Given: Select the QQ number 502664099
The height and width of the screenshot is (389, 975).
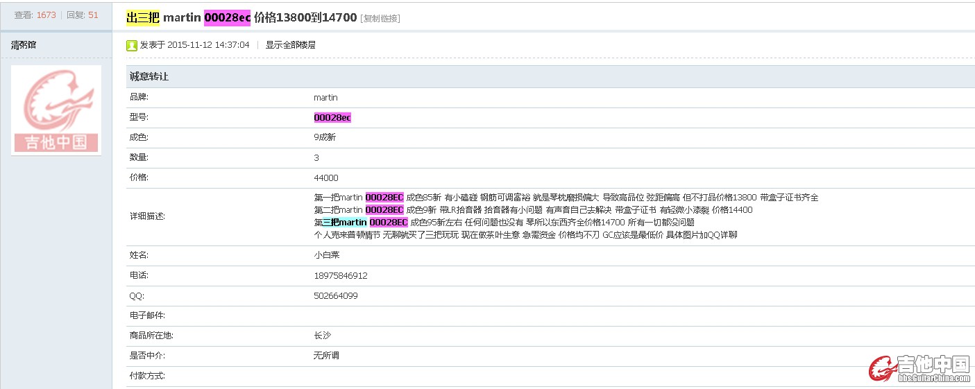Looking at the screenshot, I should click(x=335, y=296).
